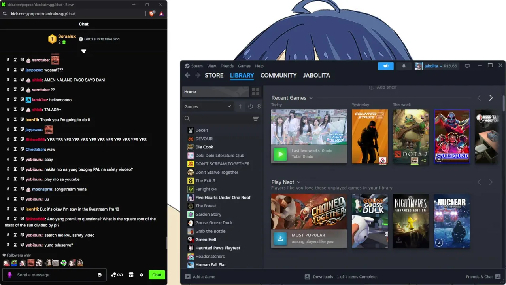This screenshot has width=506, height=285.
Task: Collapse gift leaderboard chevron in chat
Action: pyautogui.click(x=84, y=51)
